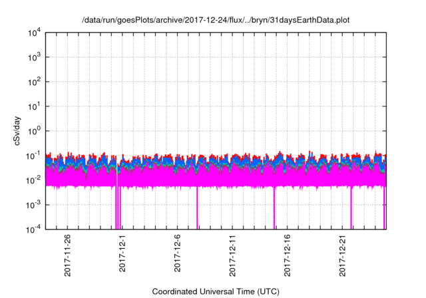Image resolution: width=426 pixels, height=298 pixels.
Task: Click the 2017-12-6 date label
Action: point(177,253)
